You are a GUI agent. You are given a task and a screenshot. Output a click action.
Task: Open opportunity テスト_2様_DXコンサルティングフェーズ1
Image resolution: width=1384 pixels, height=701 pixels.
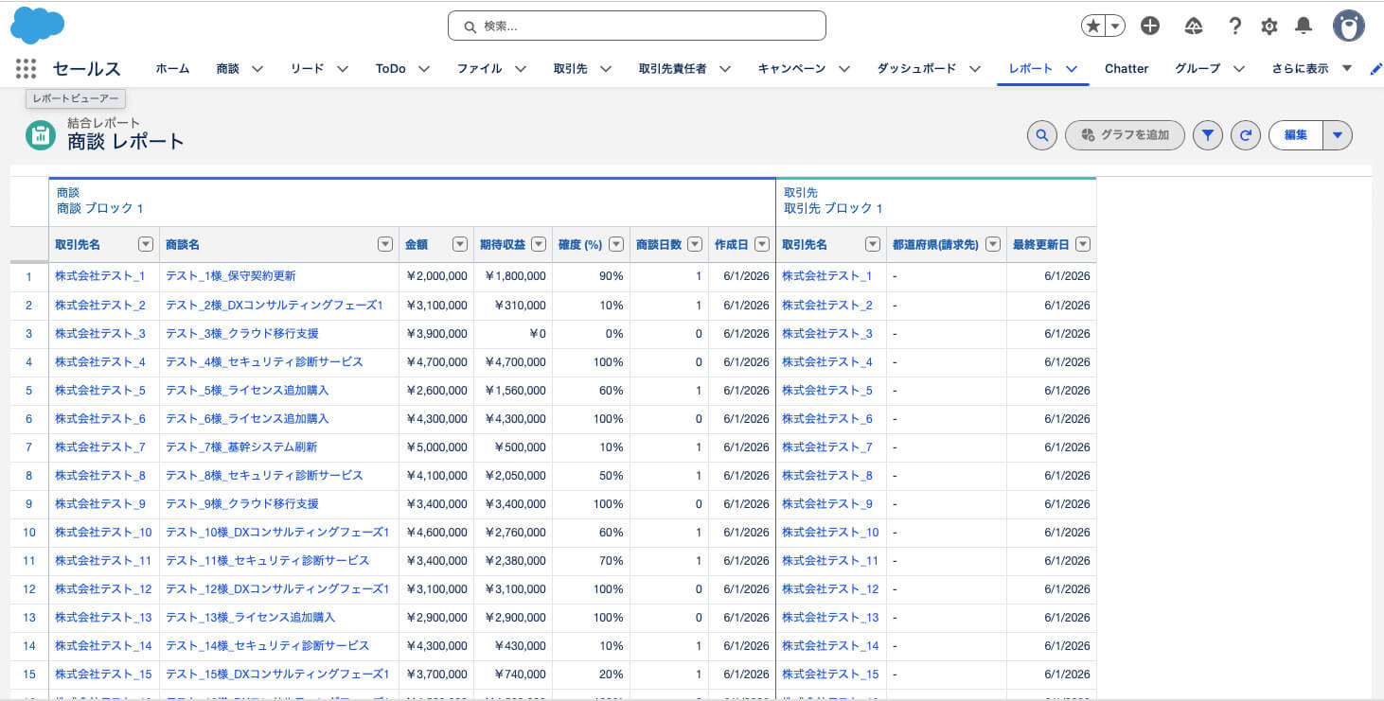tap(275, 305)
